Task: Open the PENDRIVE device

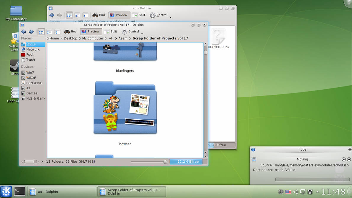Action: coord(33,83)
